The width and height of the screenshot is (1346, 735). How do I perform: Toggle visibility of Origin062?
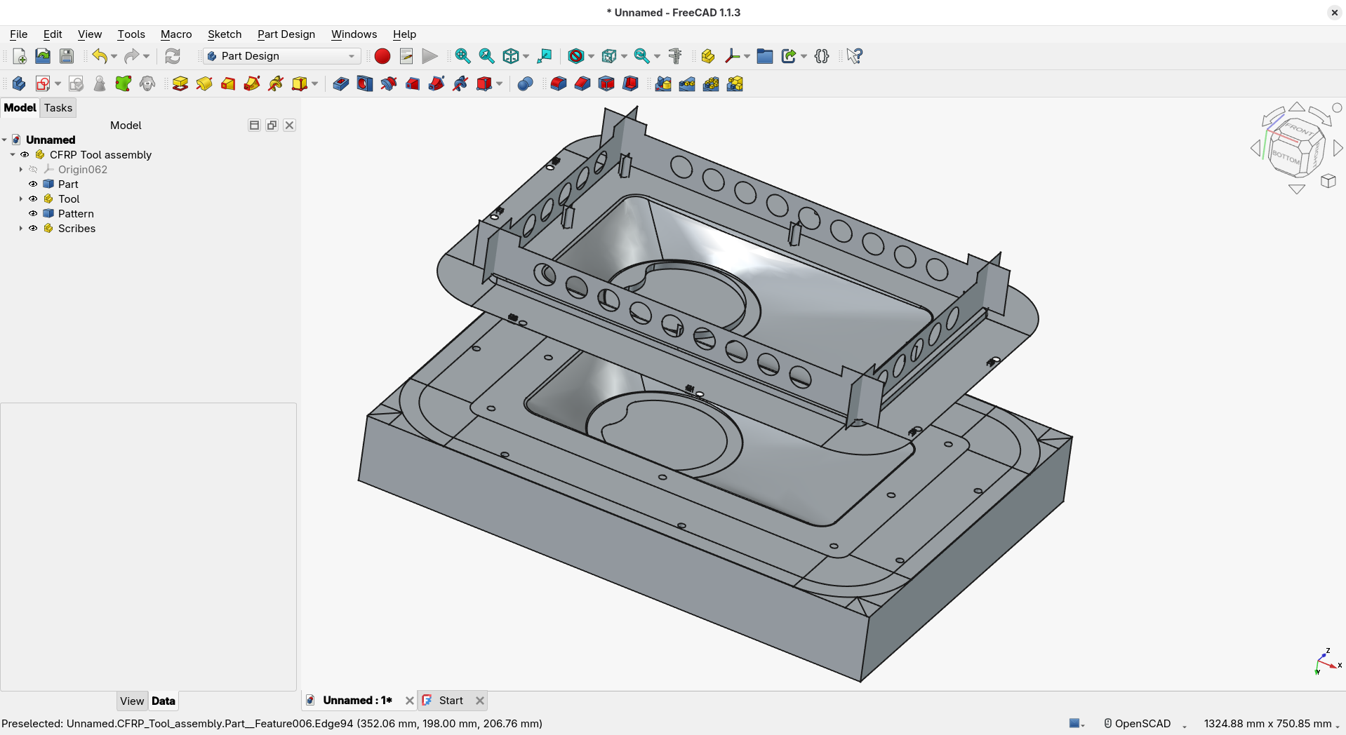pos(33,169)
